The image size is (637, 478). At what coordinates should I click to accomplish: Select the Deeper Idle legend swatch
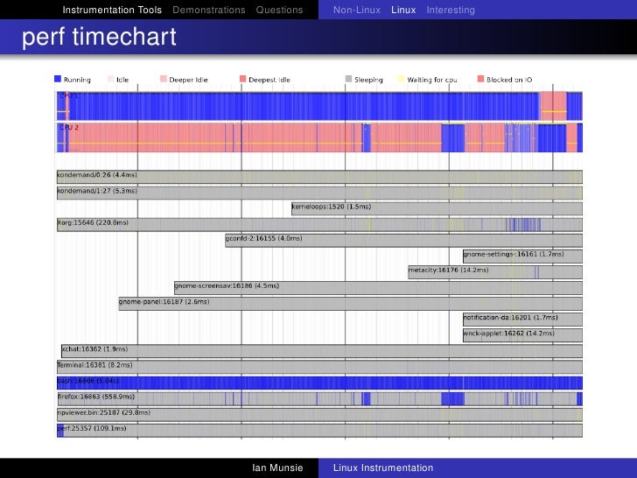(163, 80)
